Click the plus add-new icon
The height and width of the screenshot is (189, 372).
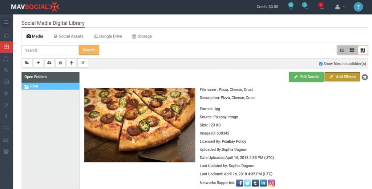[38, 63]
